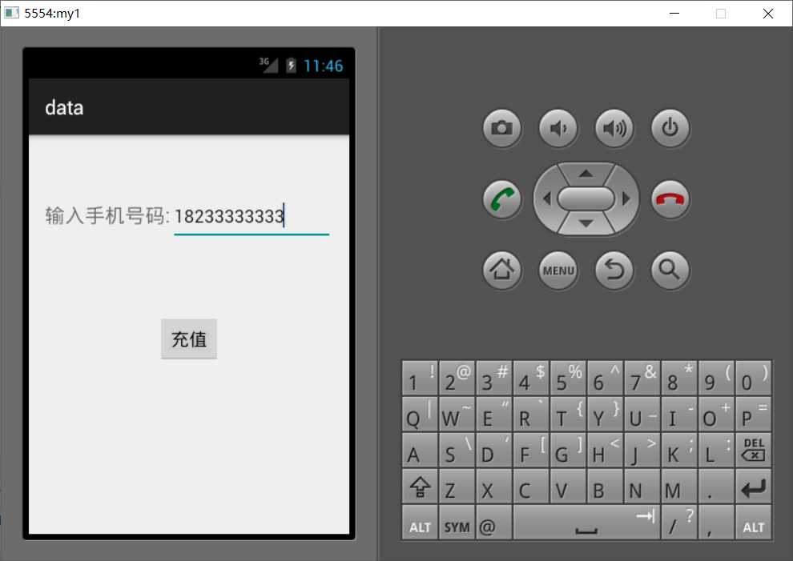Click the number 6 key
The width and height of the screenshot is (793, 561).
605,378
